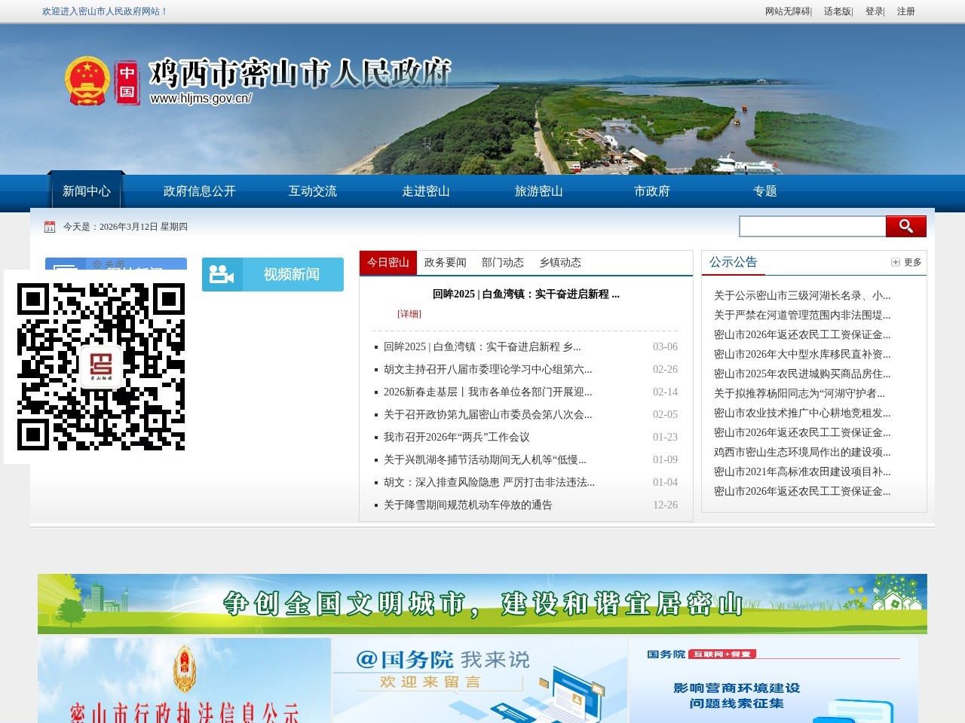Click the national emblem logo in header
The image size is (965, 723).
[x=87, y=81]
